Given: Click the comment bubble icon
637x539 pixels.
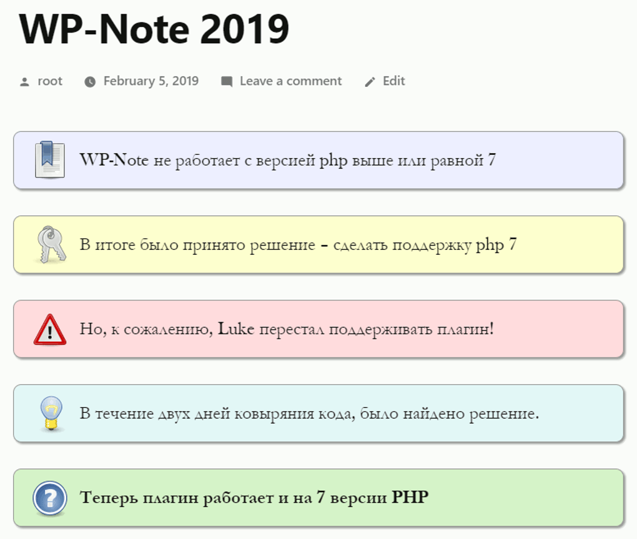Looking at the screenshot, I should point(227,82).
